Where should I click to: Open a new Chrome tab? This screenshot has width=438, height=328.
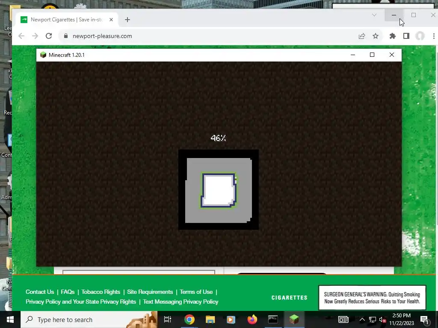[x=127, y=20]
